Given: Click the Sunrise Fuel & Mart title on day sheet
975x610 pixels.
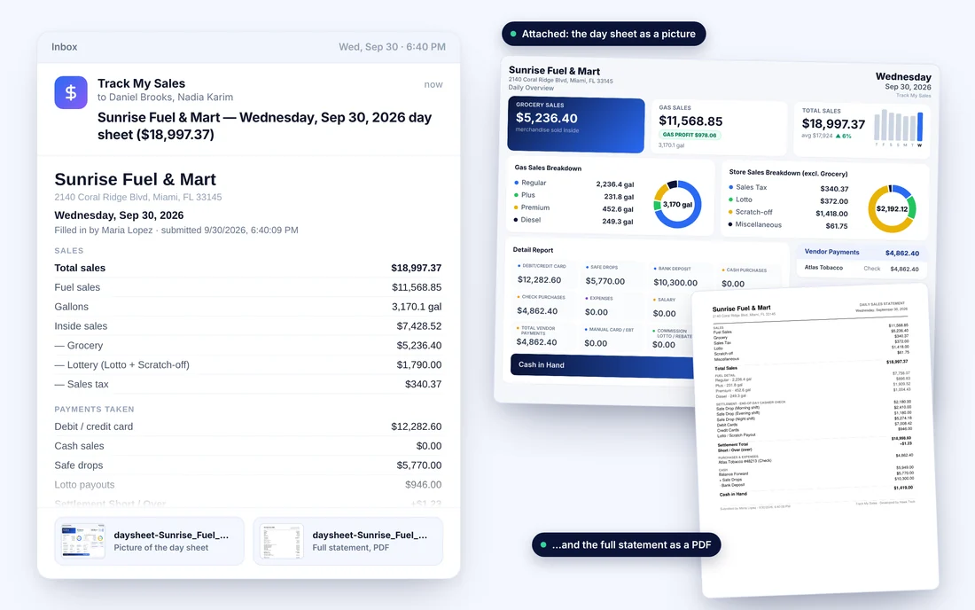Looking at the screenshot, I should 554,71.
